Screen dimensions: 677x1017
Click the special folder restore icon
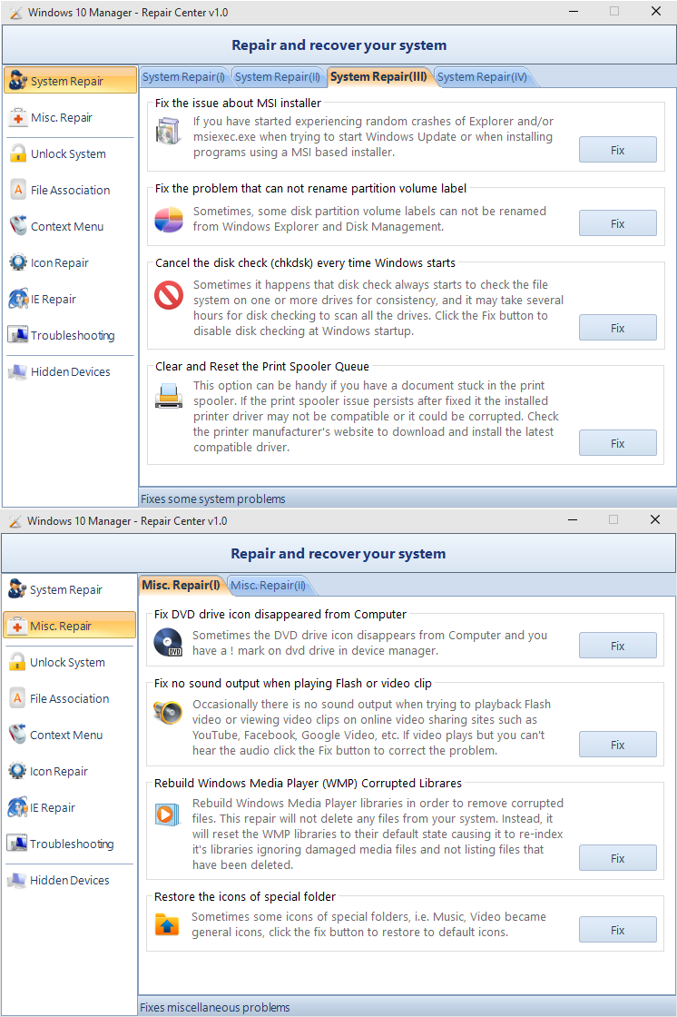pos(167,924)
